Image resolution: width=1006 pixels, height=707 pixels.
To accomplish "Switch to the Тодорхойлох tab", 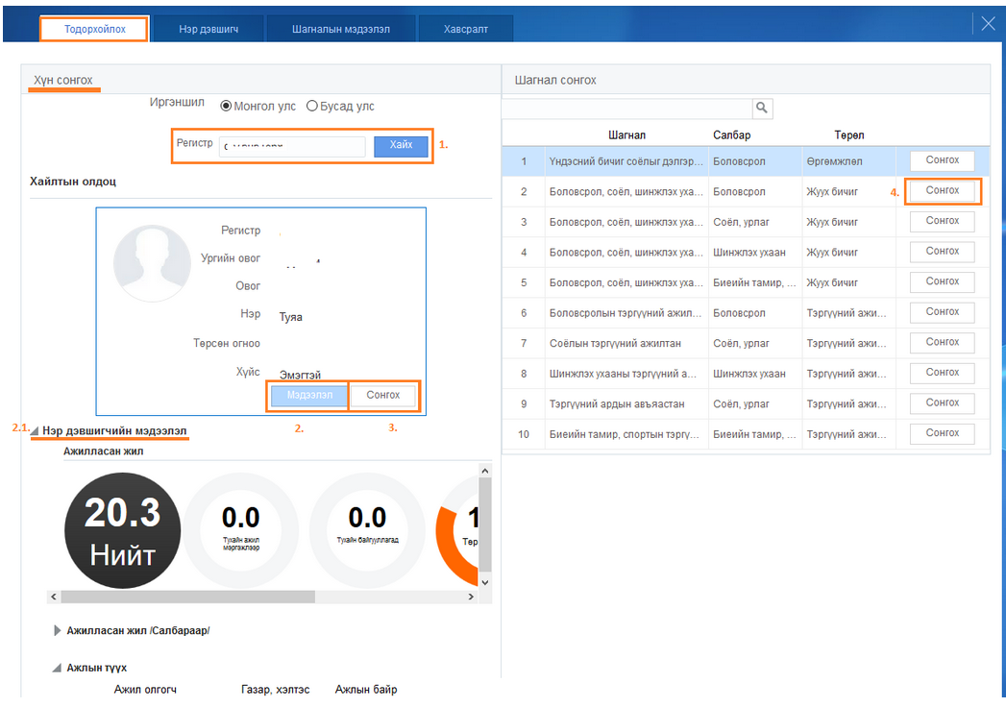I will tap(94, 29).
